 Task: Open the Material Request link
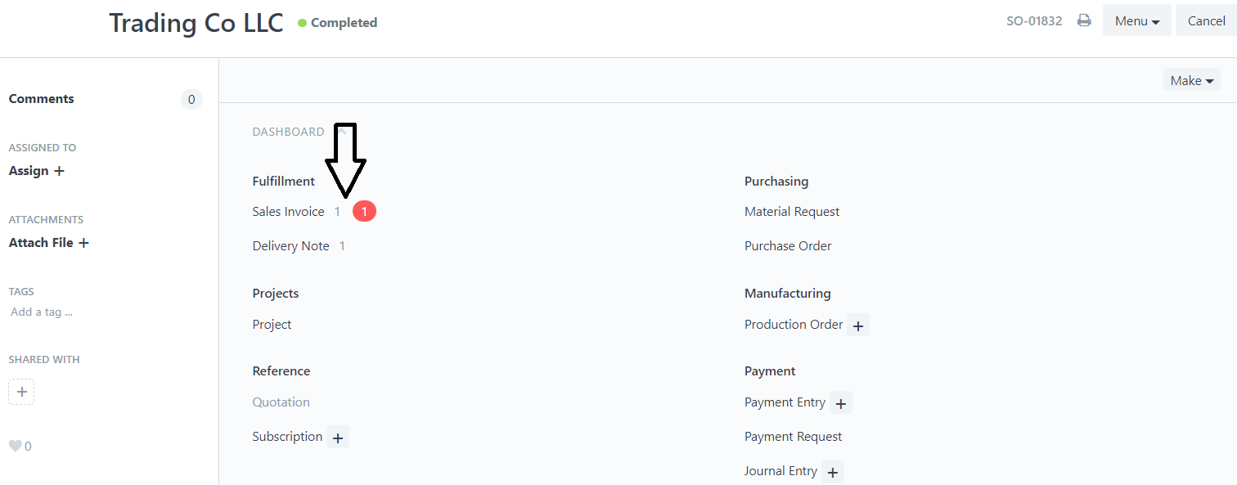click(x=792, y=212)
